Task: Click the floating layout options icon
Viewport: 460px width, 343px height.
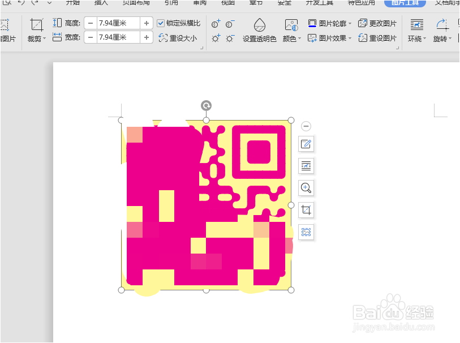Action: click(x=306, y=166)
